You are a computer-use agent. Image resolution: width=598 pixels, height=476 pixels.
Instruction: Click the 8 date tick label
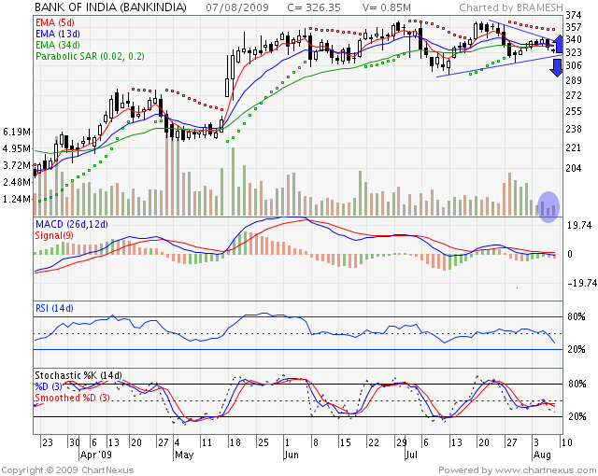[x=316, y=442]
